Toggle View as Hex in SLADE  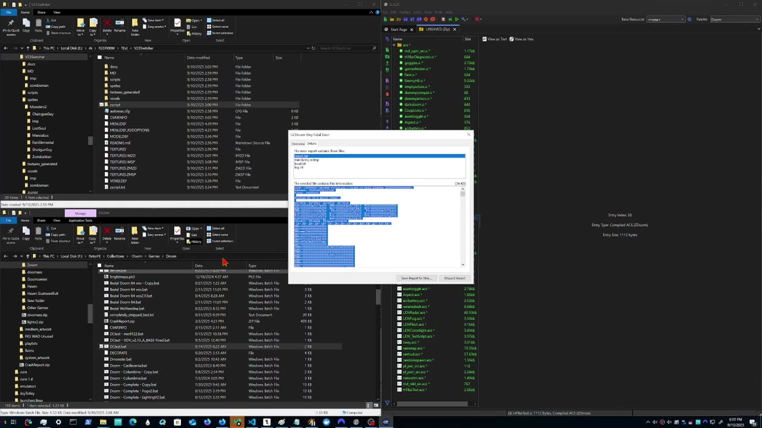point(522,39)
